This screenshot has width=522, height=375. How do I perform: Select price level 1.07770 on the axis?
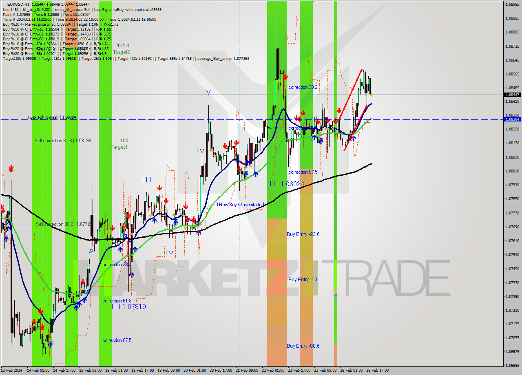[512, 213]
